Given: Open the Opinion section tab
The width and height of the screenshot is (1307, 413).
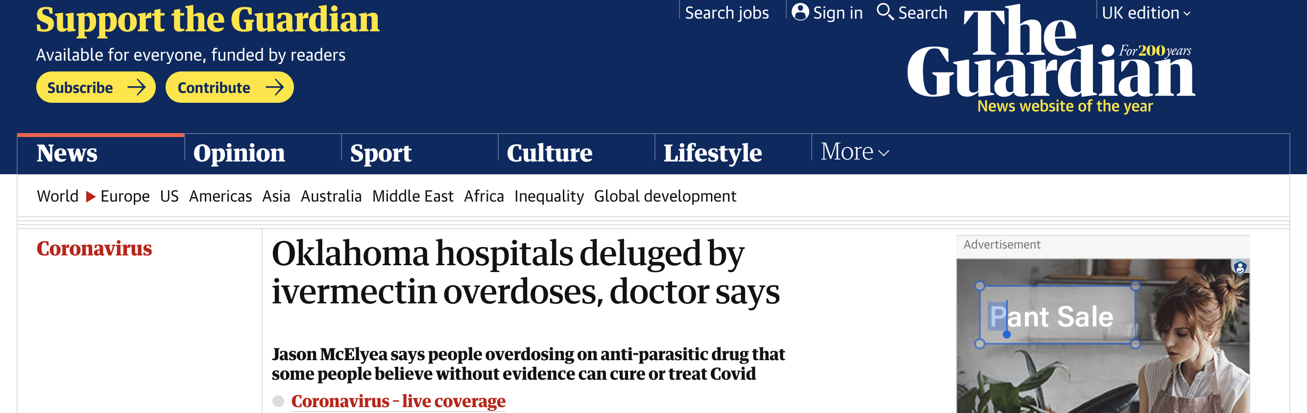Looking at the screenshot, I should point(239,153).
